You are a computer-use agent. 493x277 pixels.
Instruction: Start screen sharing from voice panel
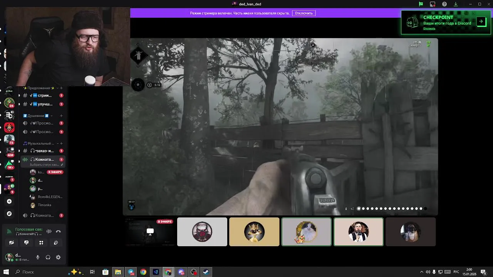click(26, 243)
